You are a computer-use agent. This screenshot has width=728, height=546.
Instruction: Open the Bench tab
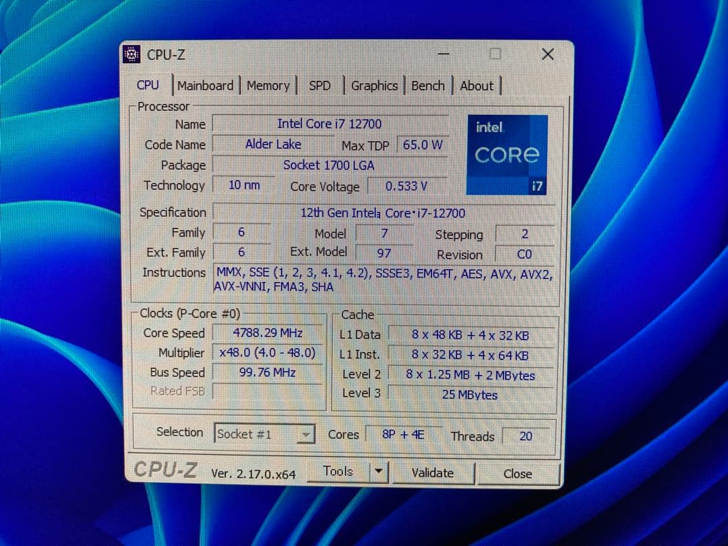point(427,86)
